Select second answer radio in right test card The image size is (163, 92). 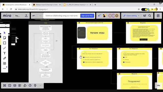click(x=124, y=60)
